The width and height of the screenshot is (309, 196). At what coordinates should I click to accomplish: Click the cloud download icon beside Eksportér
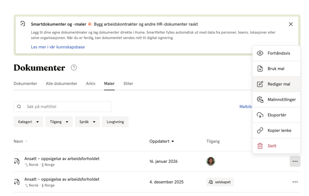tap(260, 115)
